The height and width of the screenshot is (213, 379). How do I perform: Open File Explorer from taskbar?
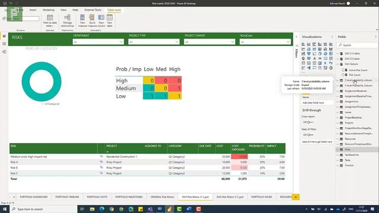92,209
